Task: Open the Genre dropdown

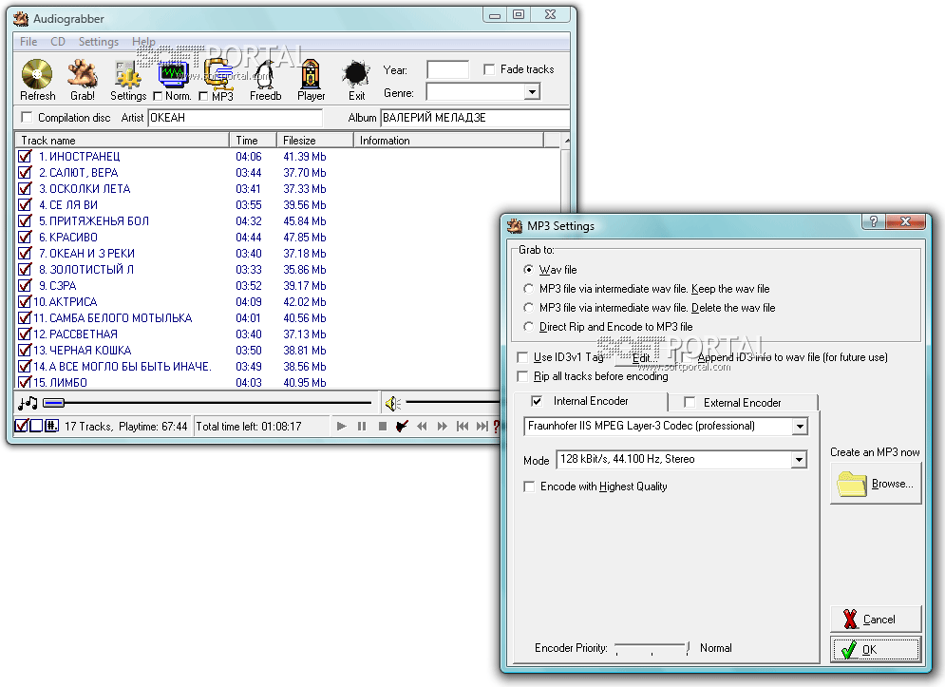Action: 531,92
